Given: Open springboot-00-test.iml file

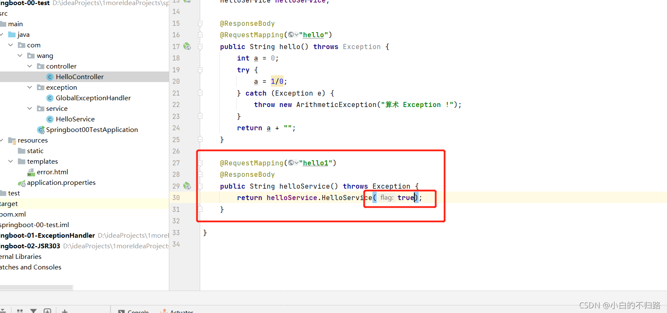Looking at the screenshot, I should point(34,225).
